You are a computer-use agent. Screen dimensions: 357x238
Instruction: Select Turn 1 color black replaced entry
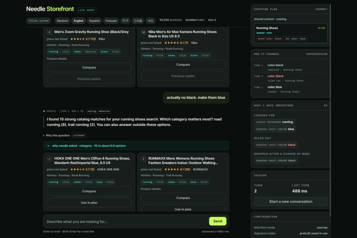[291, 67]
